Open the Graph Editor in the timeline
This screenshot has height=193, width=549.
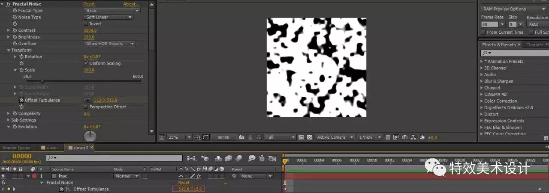coord(272,158)
